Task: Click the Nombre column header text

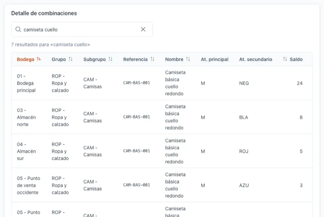Action: (x=174, y=59)
